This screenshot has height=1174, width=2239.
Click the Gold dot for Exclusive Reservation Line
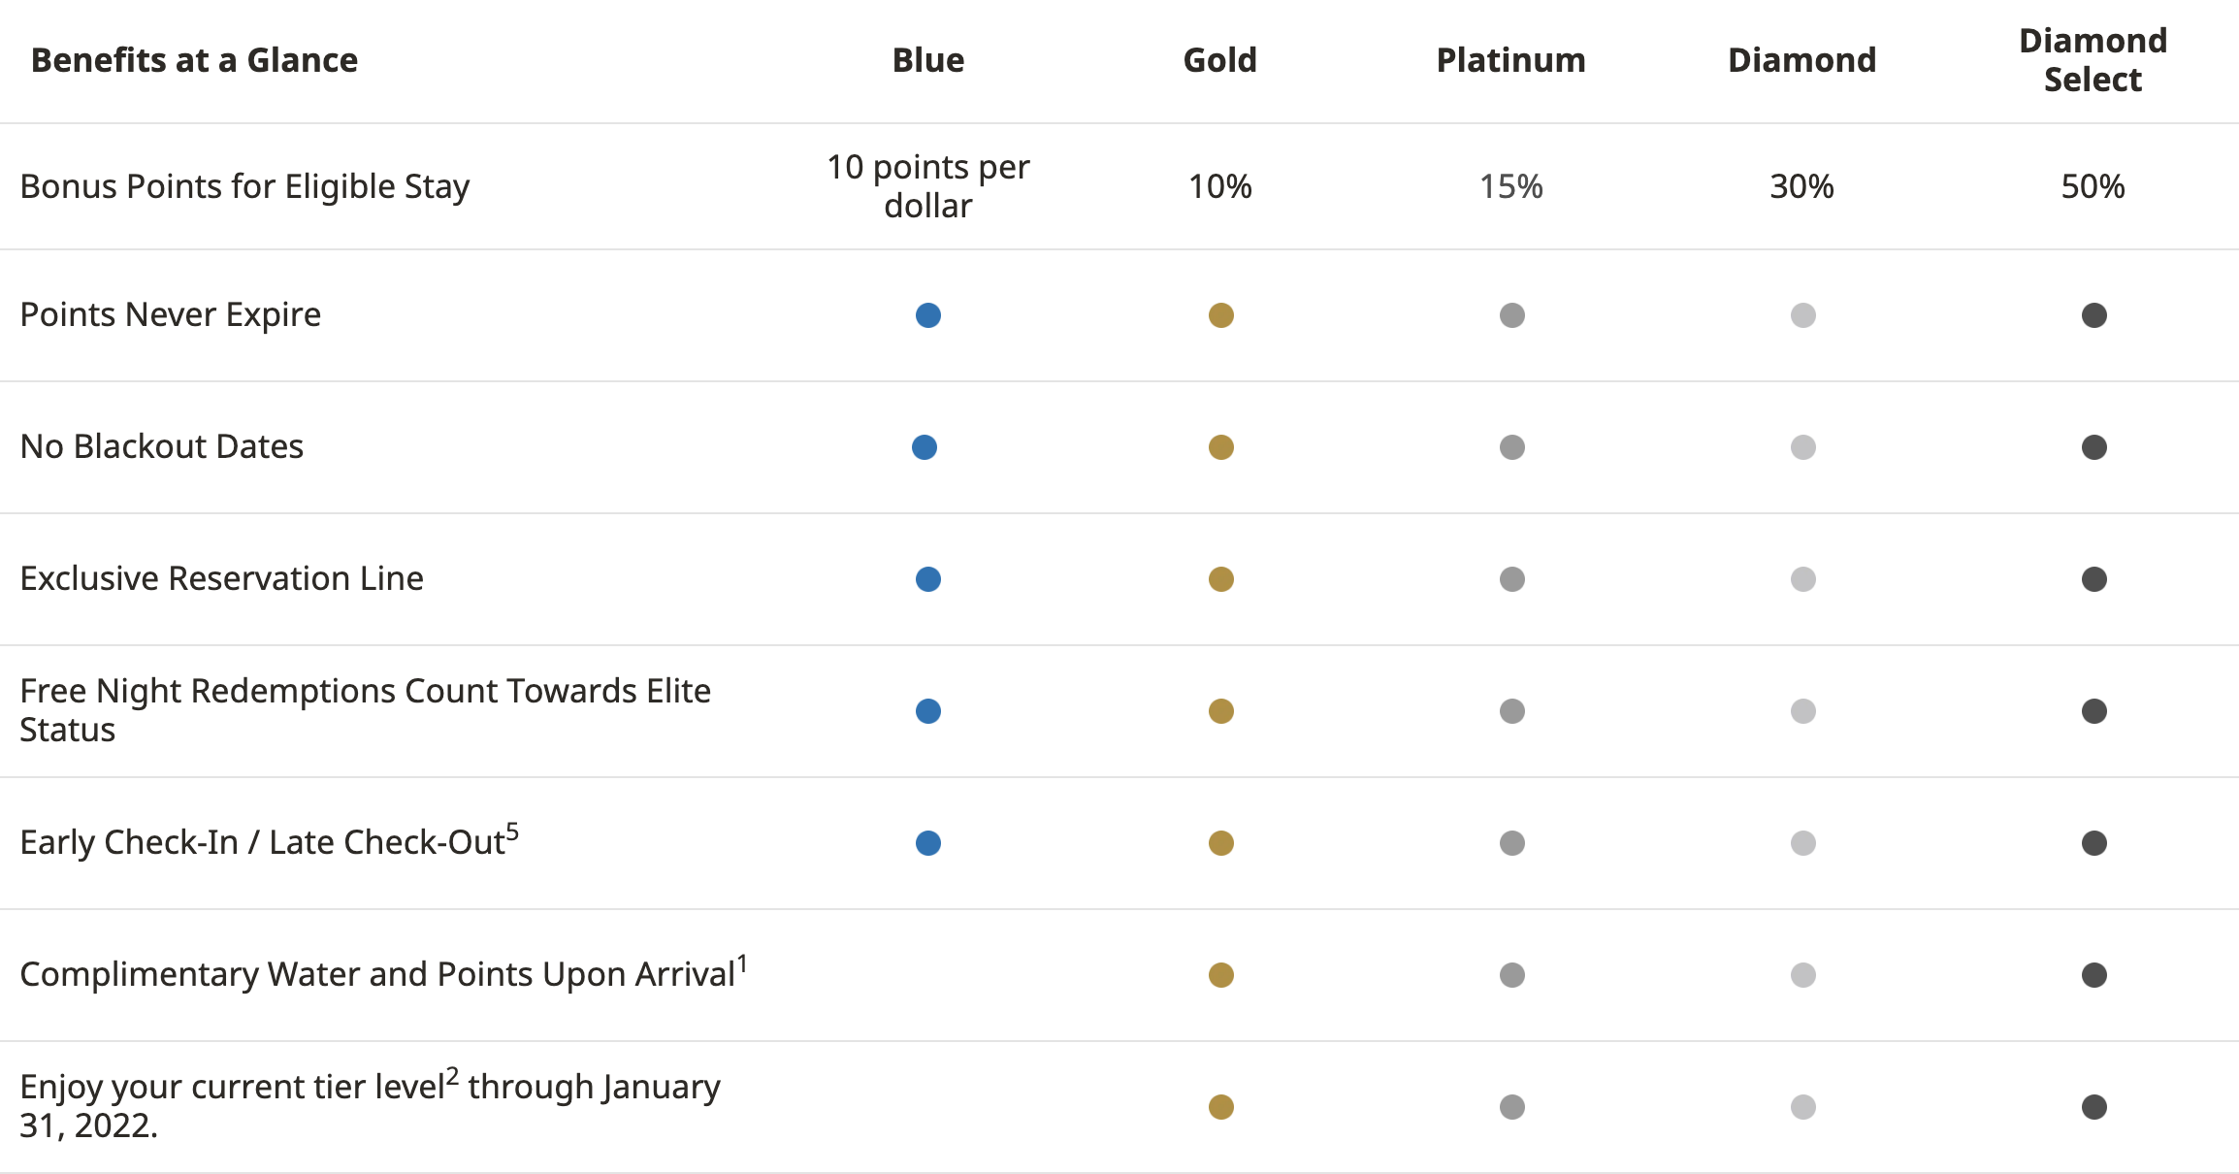(x=1221, y=579)
